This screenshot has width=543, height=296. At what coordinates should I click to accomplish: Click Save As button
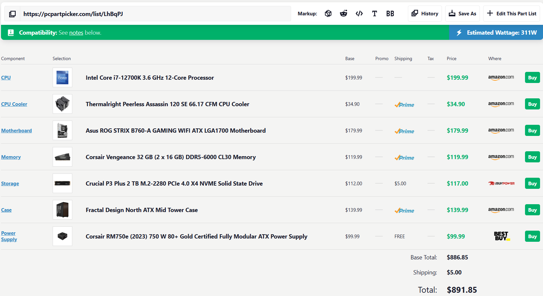(x=462, y=13)
